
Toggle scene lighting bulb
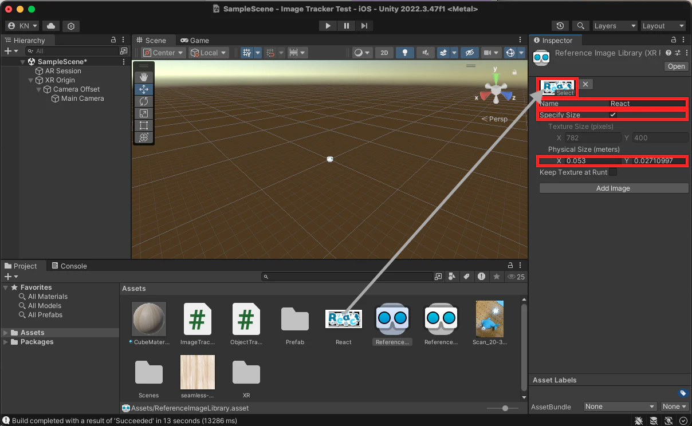[405, 53]
